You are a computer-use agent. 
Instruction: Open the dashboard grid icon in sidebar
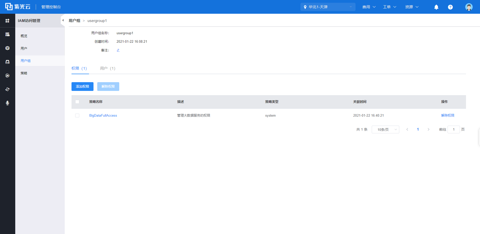[7, 21]
